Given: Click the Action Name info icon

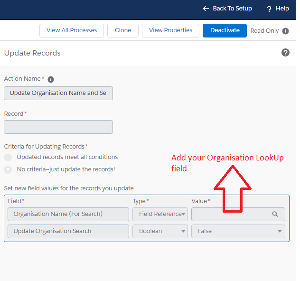Looking at the screenshot, I should click(51, 79).
